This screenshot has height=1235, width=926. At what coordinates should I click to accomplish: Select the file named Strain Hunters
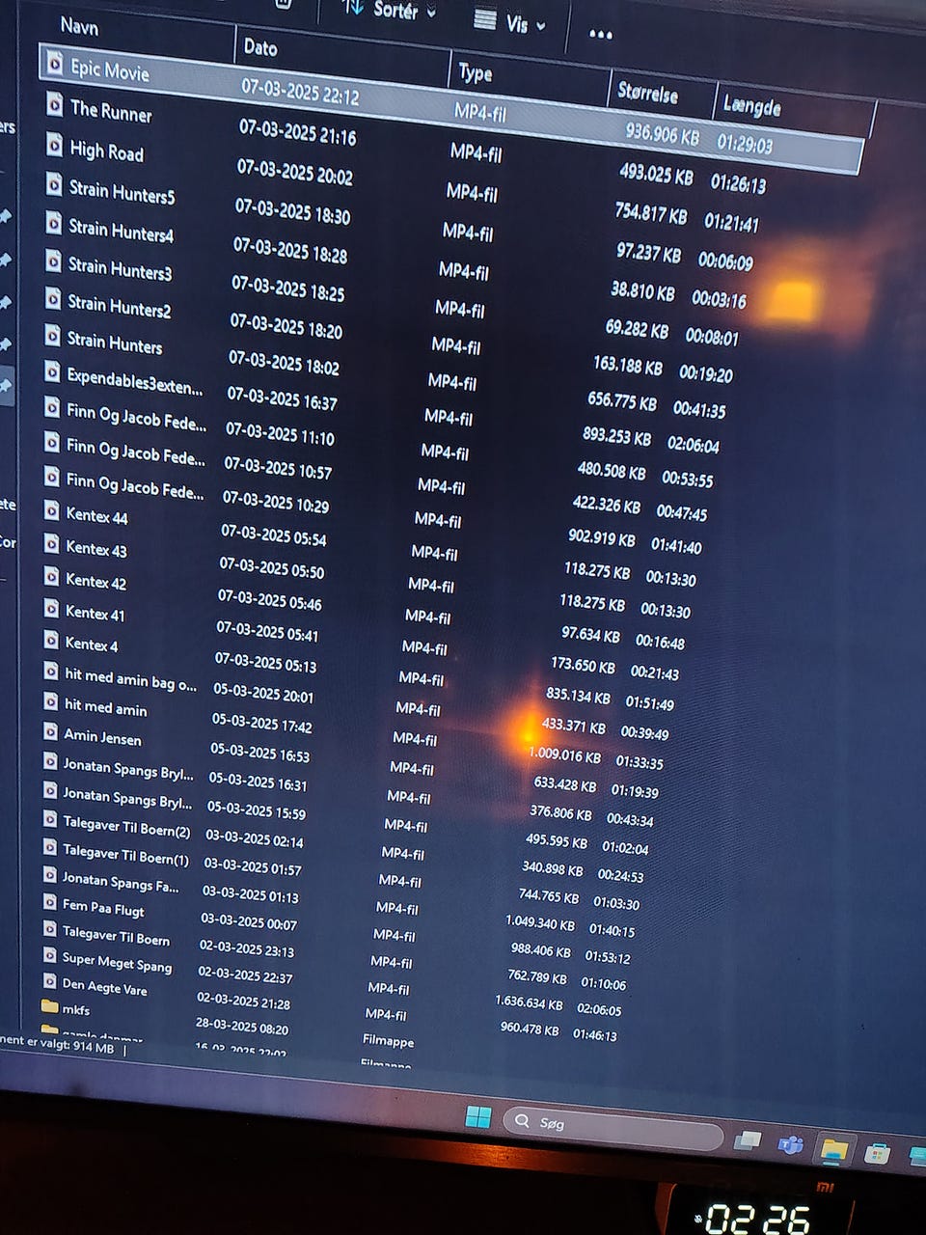[114, 342]
